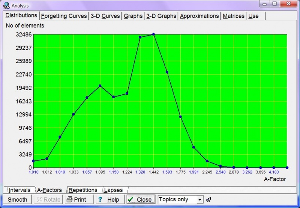Image resolution: width=300 pixels, height=208 pixels.
Task: Go to the 3-D Graphs tab
Action: pyautogui.click(x=161, y=16)
